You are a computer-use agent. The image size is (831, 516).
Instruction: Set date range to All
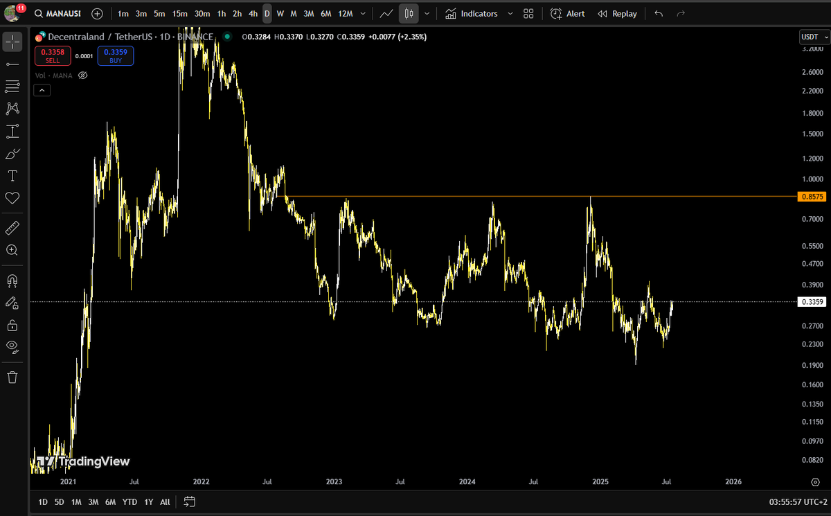click(165, 501)
